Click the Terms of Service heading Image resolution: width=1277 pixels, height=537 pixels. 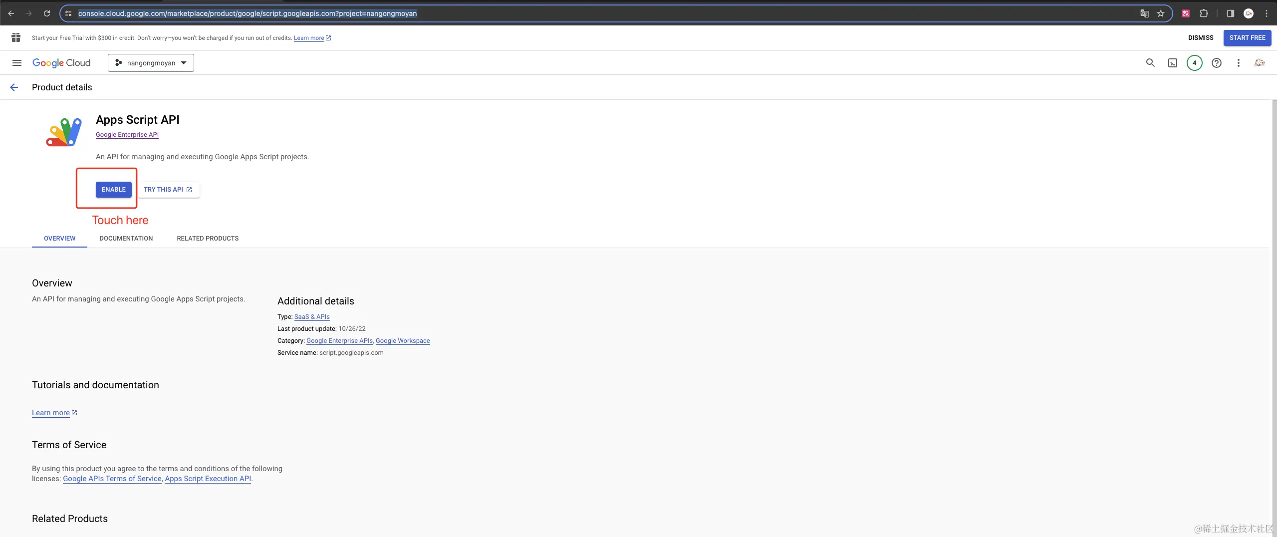(69, 445)
